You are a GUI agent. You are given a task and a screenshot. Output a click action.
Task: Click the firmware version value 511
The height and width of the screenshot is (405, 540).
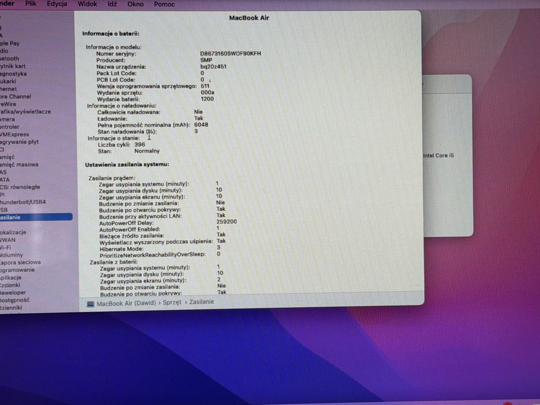click(x=205, y=86)
